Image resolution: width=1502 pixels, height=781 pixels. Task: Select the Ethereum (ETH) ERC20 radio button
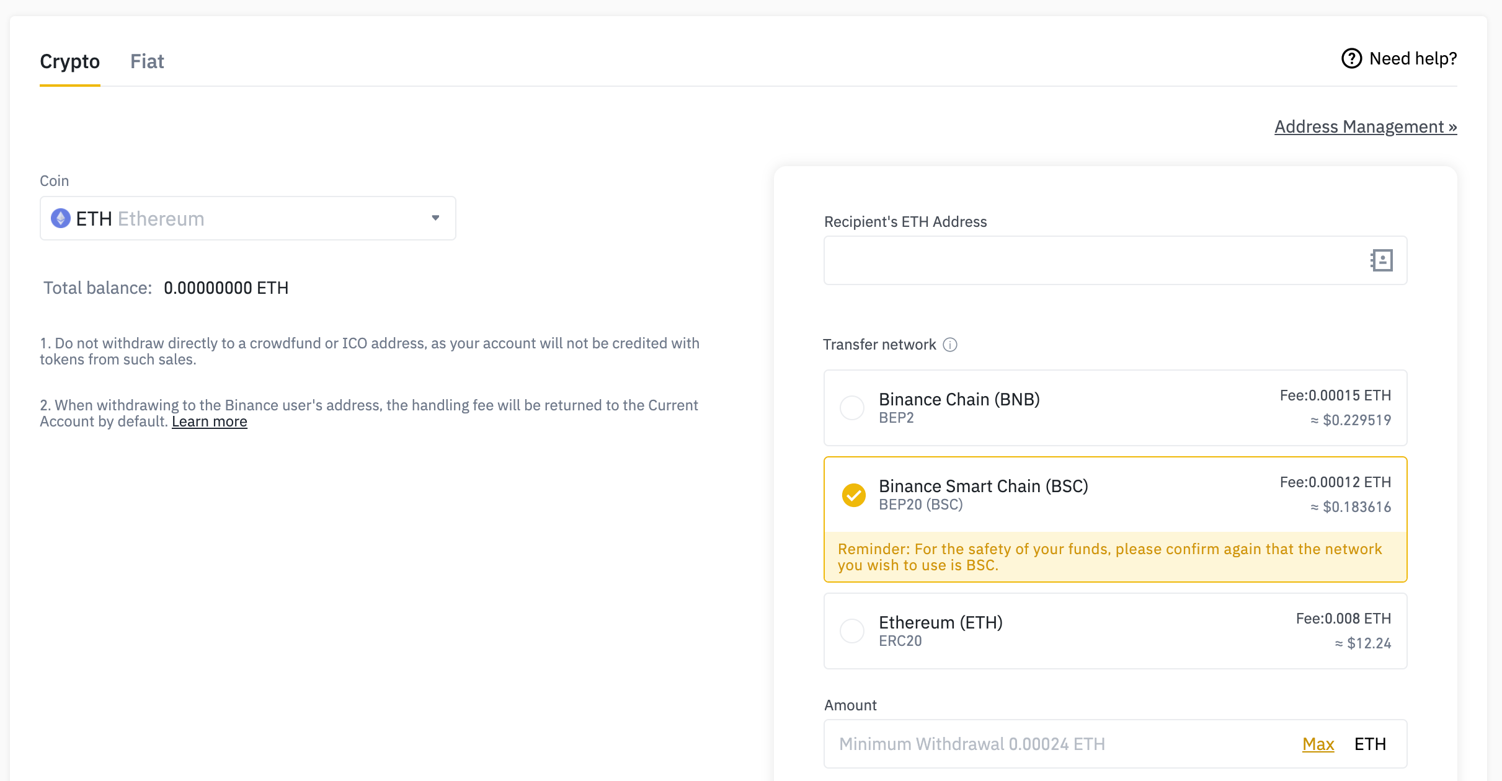coord(852,631)
